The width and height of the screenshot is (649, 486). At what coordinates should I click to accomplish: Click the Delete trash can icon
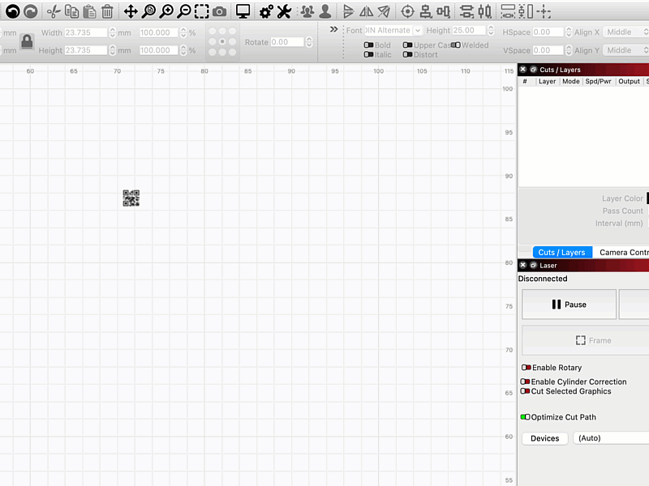[x=107, y=11]
